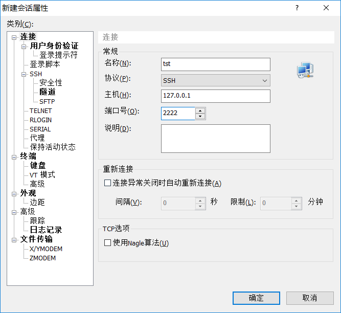The image size is (341, 313).
Task: Open 跟踪 settings page
Action: tap(37, 221)
